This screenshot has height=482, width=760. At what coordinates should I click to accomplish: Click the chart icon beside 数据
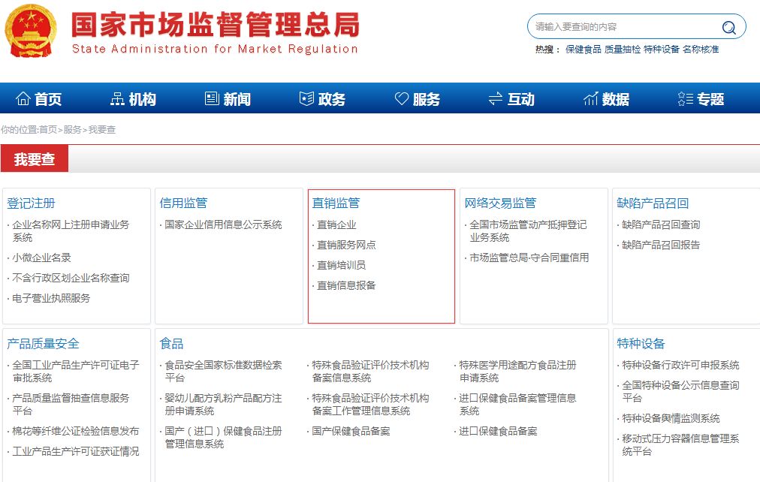pyautogui.click(x=591, y=99)
